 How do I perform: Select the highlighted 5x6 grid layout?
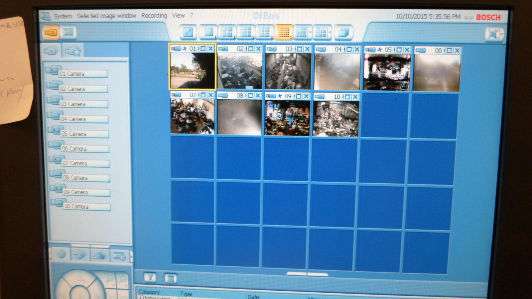pyautogui.click(x=283, y=32)
